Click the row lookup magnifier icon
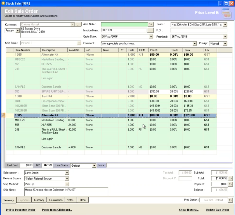235x215 pixels. 3,115
